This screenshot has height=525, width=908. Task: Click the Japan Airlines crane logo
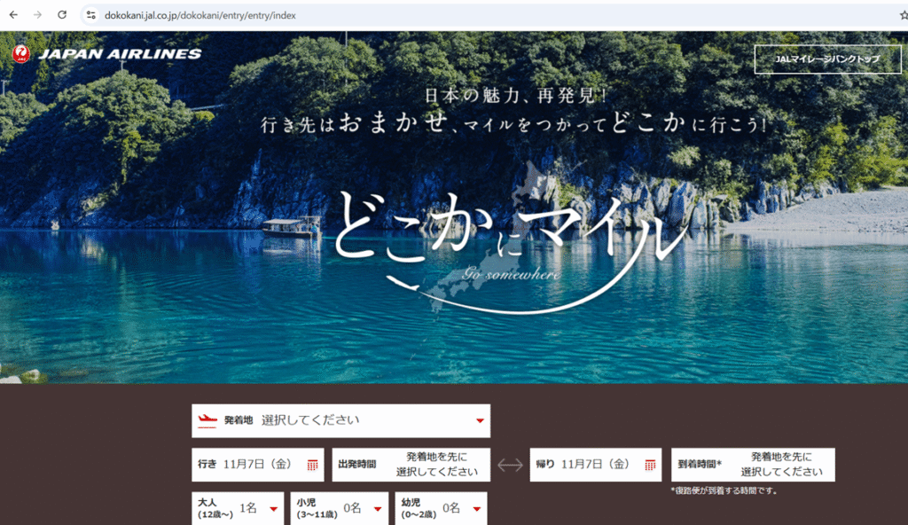[x=21, y=54]
